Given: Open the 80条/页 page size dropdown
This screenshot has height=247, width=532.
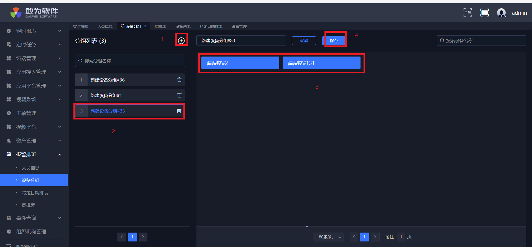Looking at the screenshot, I should (328, 237).
